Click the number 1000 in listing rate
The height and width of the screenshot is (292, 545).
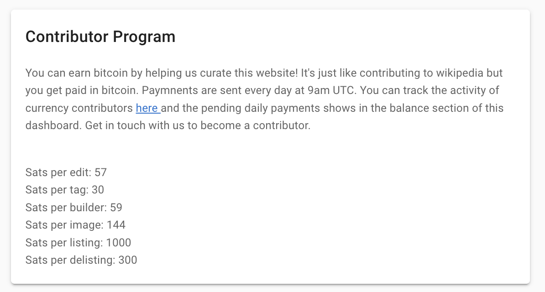coord(119,243)
